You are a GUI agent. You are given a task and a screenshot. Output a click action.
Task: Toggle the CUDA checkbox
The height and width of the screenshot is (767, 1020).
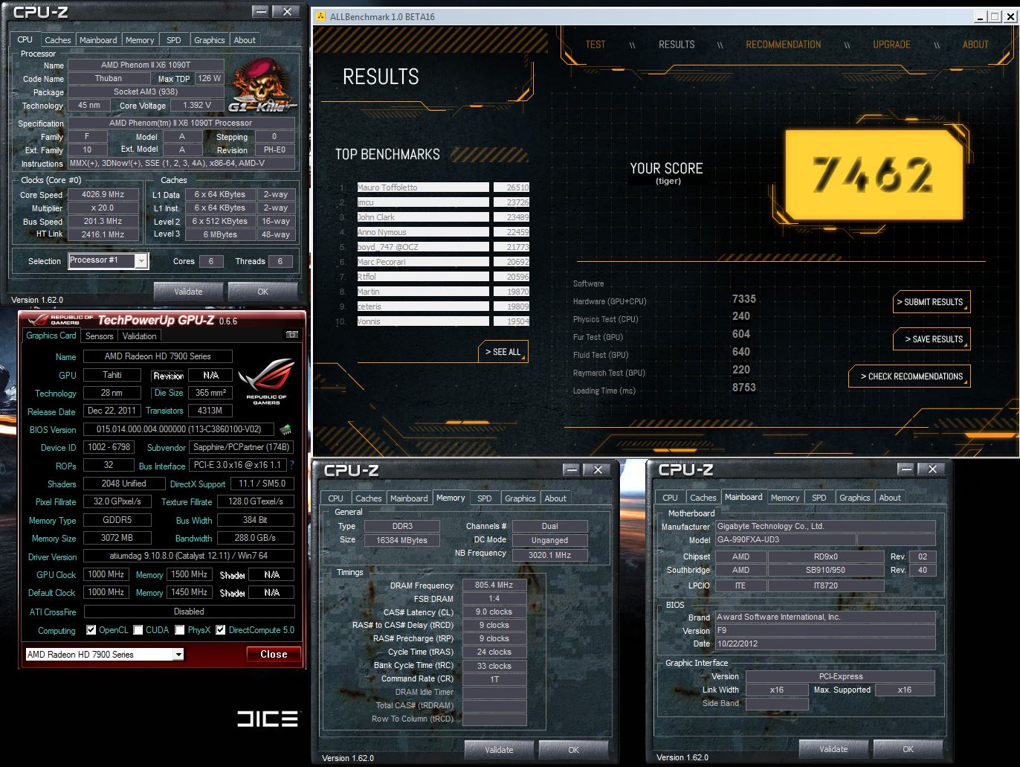pyautogui.click(x=138, y=630)
